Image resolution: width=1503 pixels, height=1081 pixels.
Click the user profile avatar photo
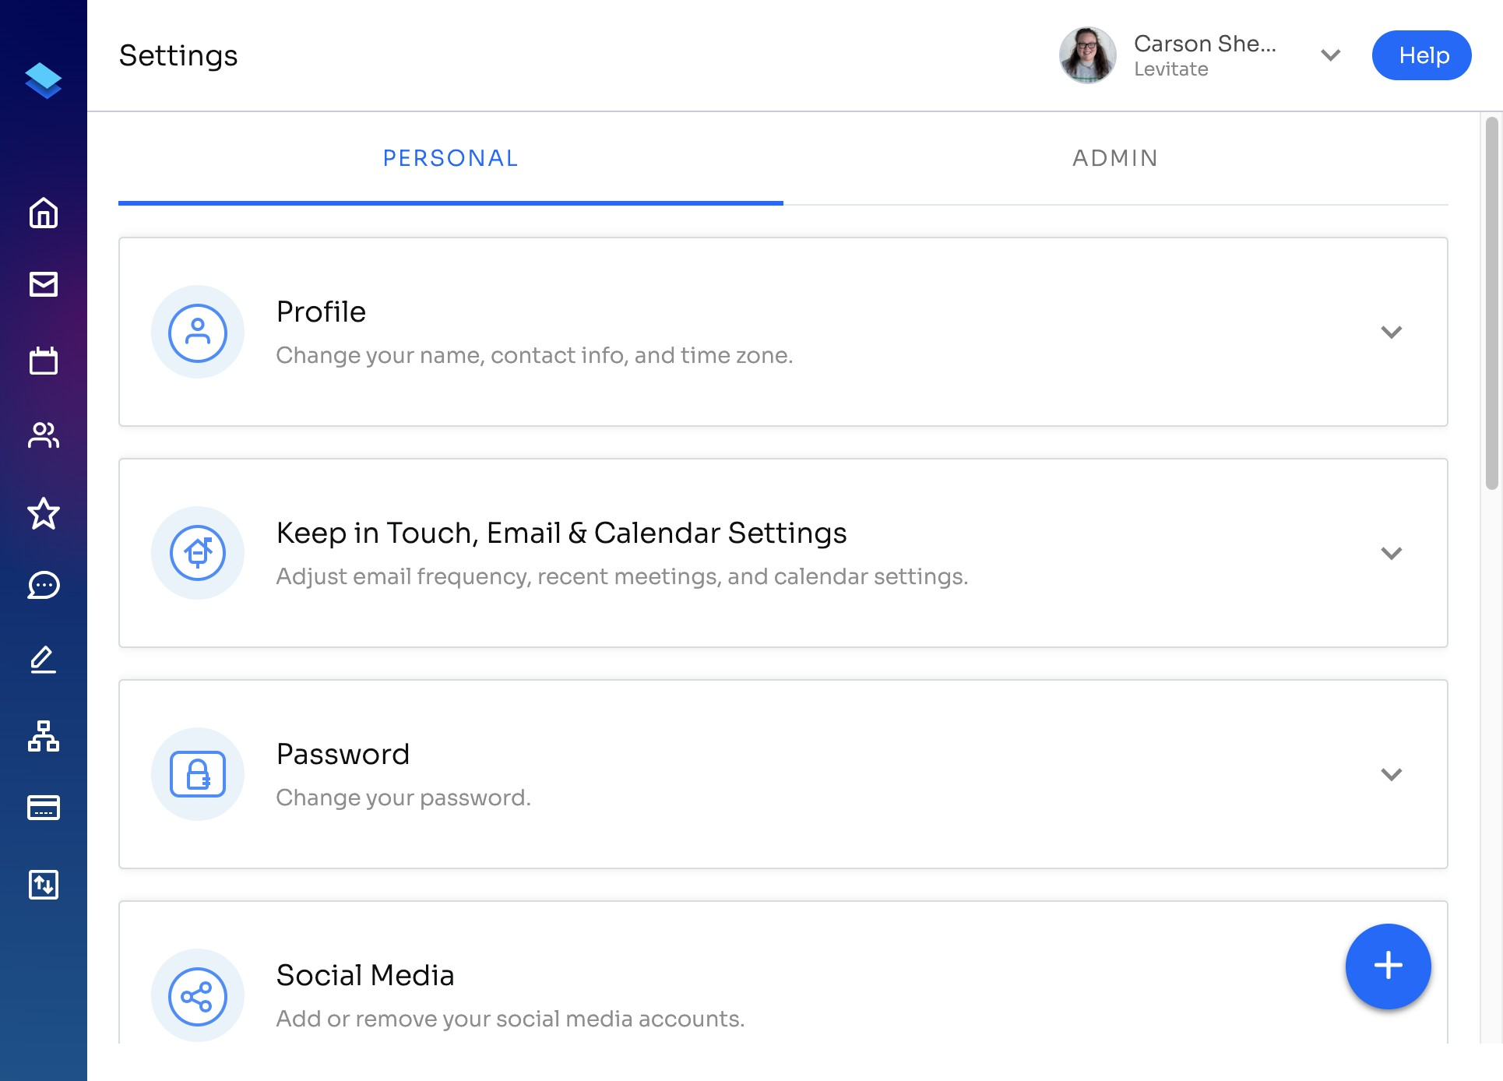(1088, 55)
